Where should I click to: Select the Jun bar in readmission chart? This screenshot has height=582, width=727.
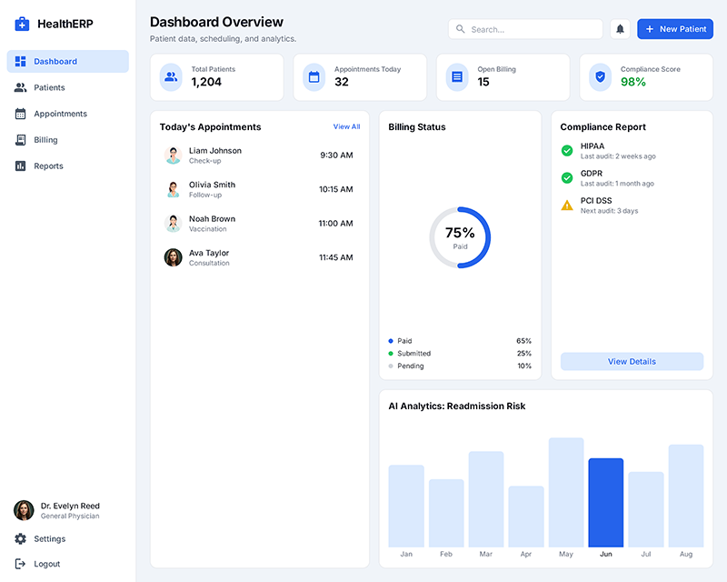pyautogui.click(x=605, y=500)
